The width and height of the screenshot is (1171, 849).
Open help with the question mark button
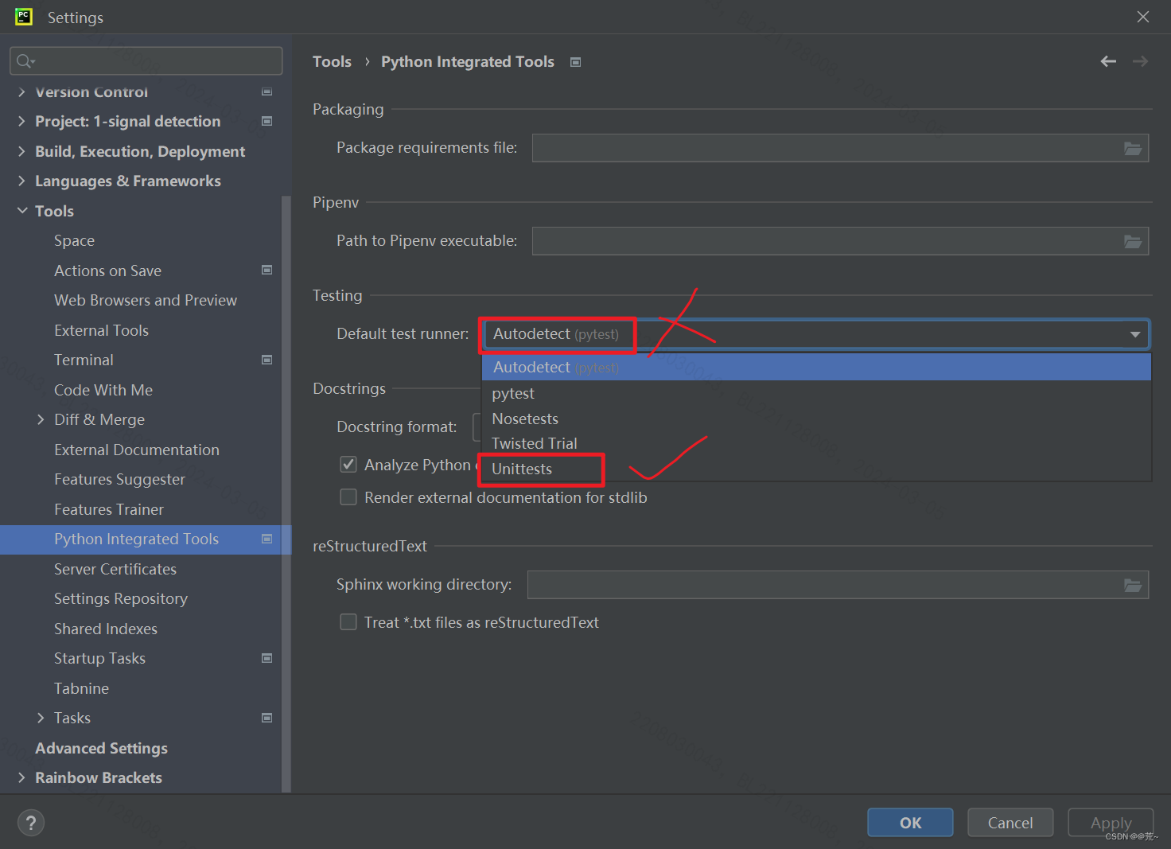31,823
